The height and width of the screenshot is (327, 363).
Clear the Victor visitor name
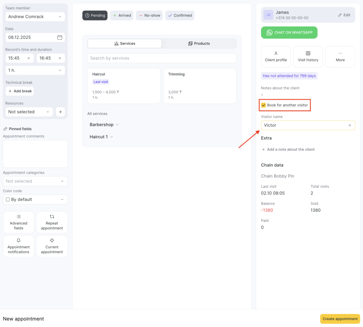[350, 125]
